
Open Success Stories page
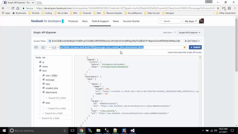131,21
